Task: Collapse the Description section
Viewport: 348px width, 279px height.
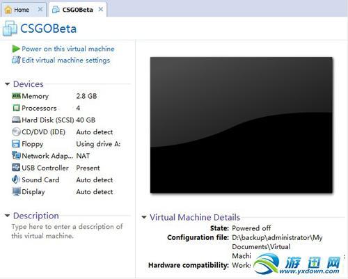Action: click(7, 216)
